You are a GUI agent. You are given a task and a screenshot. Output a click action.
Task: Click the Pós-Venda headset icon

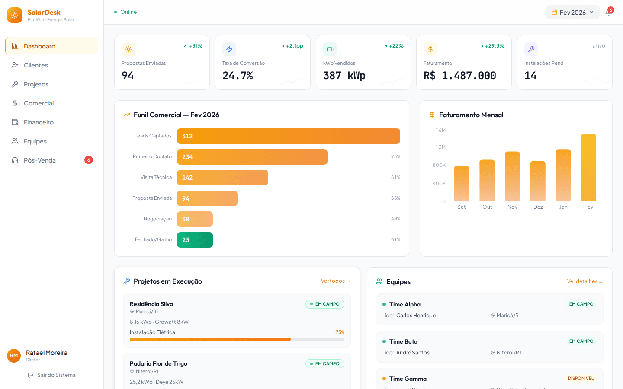coord(14,160)
